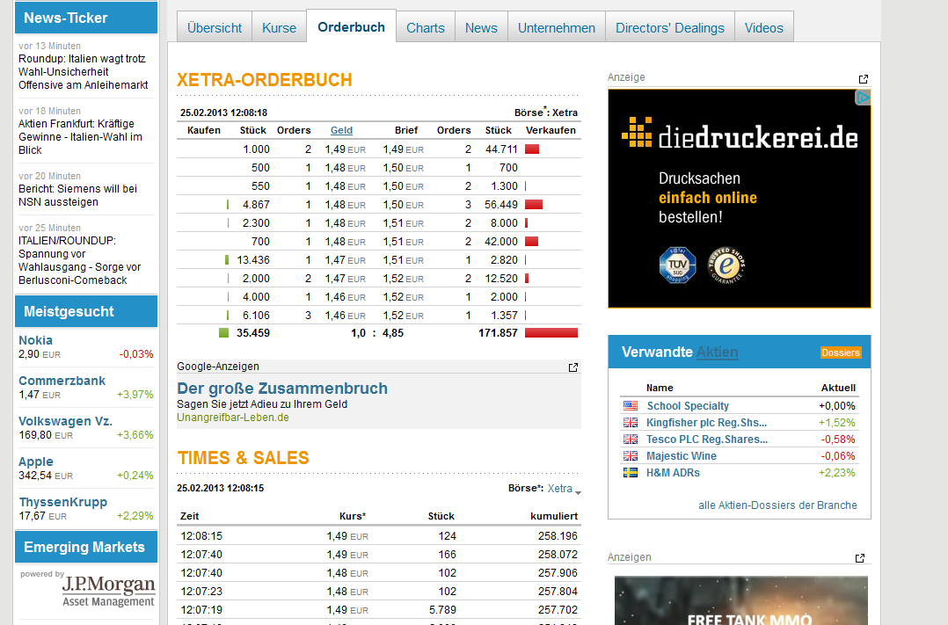This screenshot has width=948, height=625.
Task: Click the diedruckerei.de logo
Action: (740, 134)
